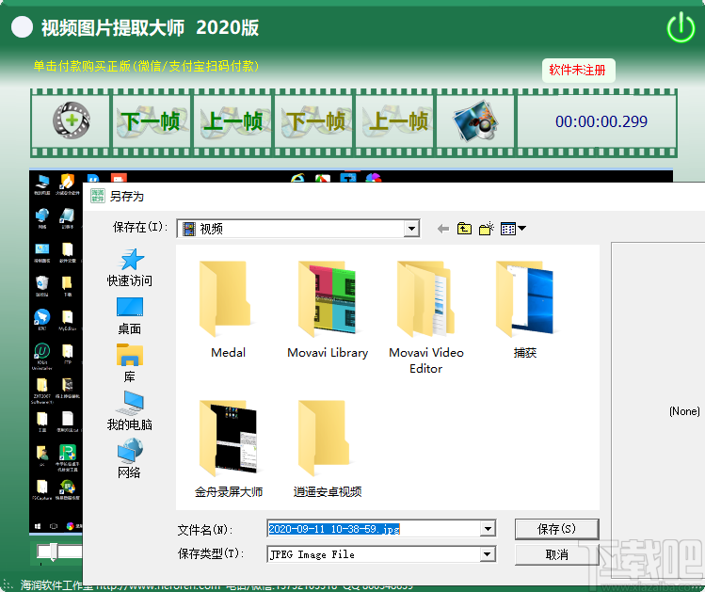Click the green first 下一帧 button
The width and height of the screenshot is (705, 592).
151,120
